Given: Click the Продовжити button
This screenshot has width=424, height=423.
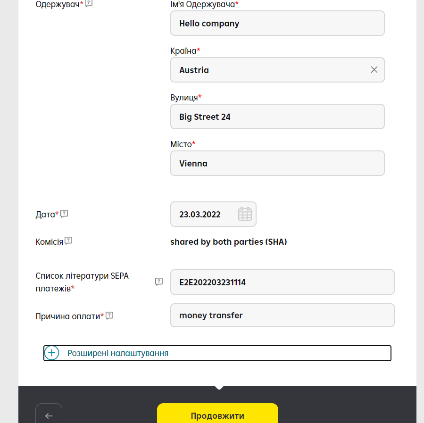Looking at the screenshot, I should [x=218, y=413].
